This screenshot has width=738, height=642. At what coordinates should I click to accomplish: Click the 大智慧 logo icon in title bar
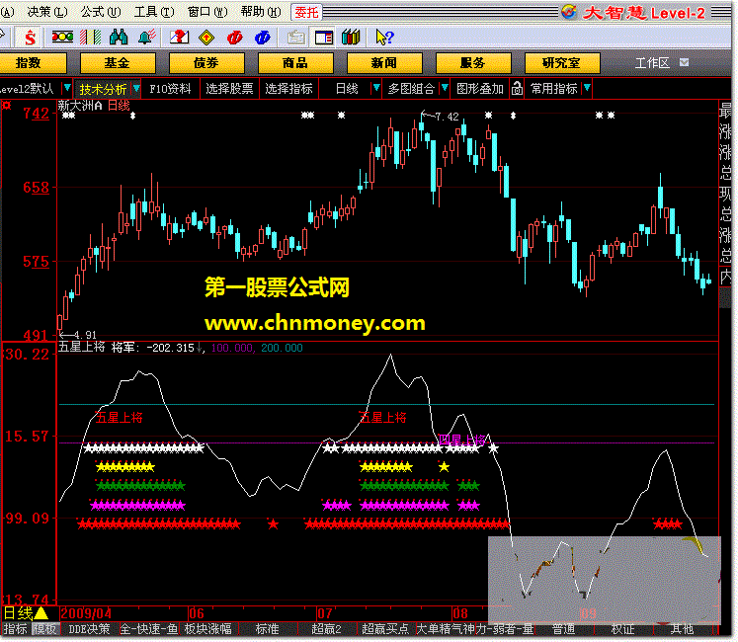(569, 12)
